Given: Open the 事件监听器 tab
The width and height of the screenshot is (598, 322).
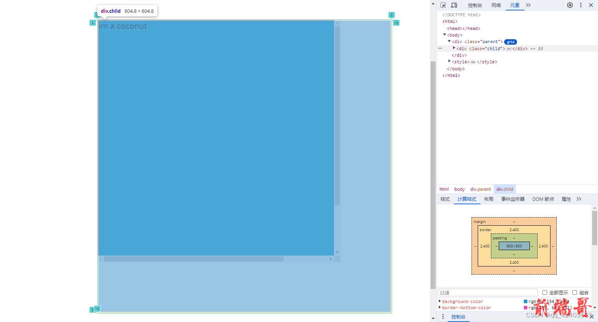Looking at the screenshot, I should tap(513, 199).
